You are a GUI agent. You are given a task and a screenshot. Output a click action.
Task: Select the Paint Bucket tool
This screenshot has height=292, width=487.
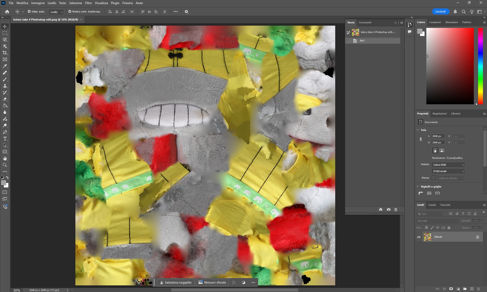tap(5, 106)
